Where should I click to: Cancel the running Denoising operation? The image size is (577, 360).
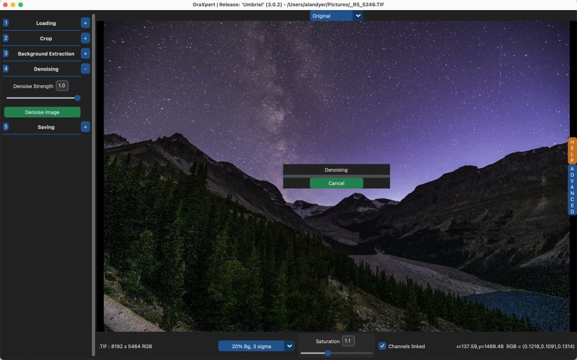click(x=336, y=183)
